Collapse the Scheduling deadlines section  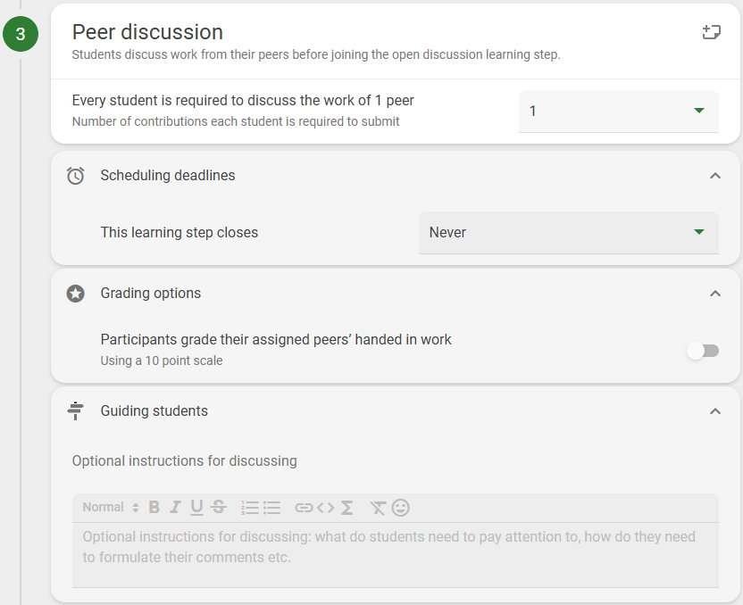point(714,176)
